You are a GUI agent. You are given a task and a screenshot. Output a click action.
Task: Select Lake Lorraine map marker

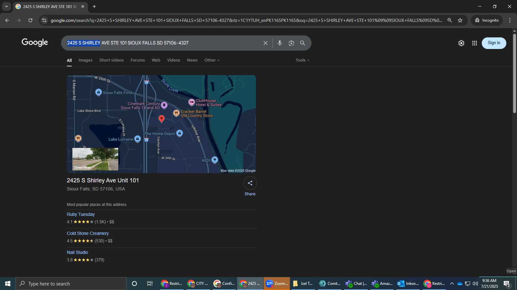coord(137,139)
